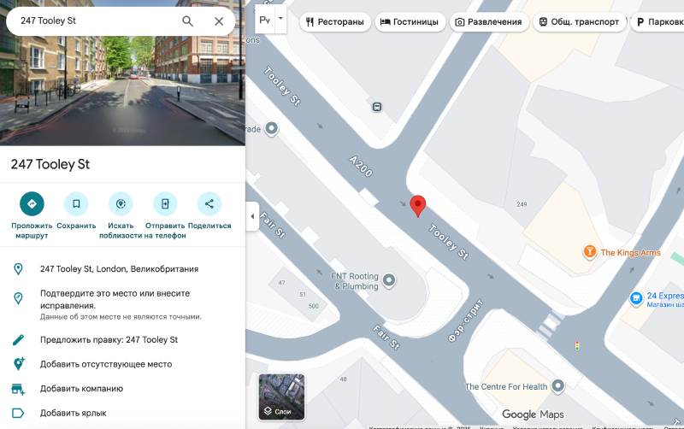The height and width of the screenshot is (429, 684).
Task: Select the Рестораны filter chip
Action: click(x=335, y=22)
